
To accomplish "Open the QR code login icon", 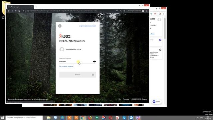I will (93, 75).
